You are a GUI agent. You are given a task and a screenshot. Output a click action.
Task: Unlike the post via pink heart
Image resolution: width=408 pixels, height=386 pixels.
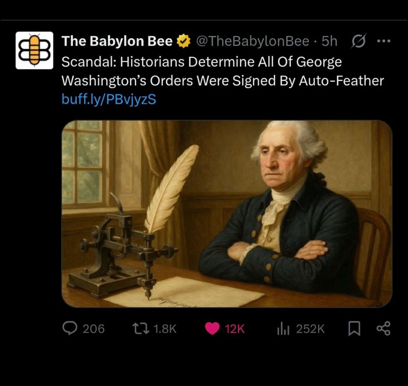pyautogui.click(x=212, y=328)
